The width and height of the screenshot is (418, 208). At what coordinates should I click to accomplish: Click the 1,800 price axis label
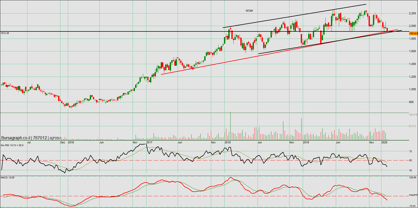pyautogui.click(x=412, y=39)
